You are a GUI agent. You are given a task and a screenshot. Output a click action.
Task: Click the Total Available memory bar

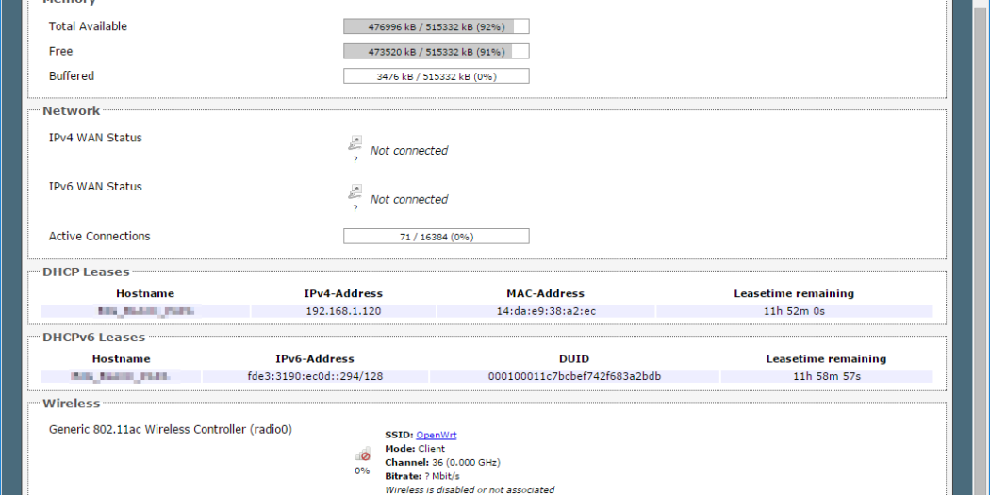pos(436,26)
